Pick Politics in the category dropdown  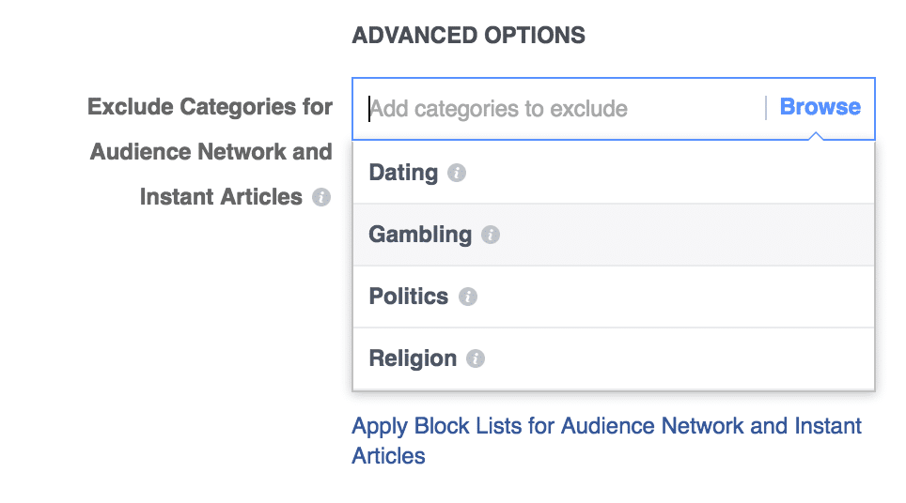coord(614,297)
